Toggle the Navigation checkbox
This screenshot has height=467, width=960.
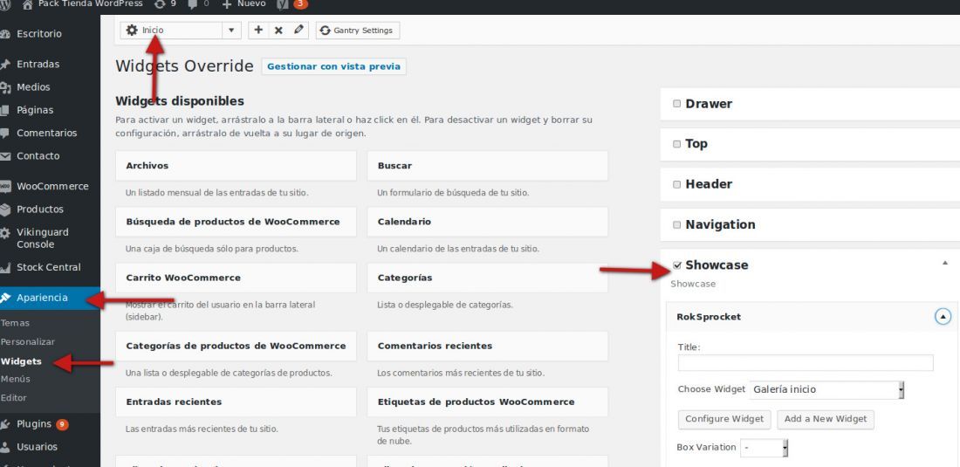pos(676,224)
